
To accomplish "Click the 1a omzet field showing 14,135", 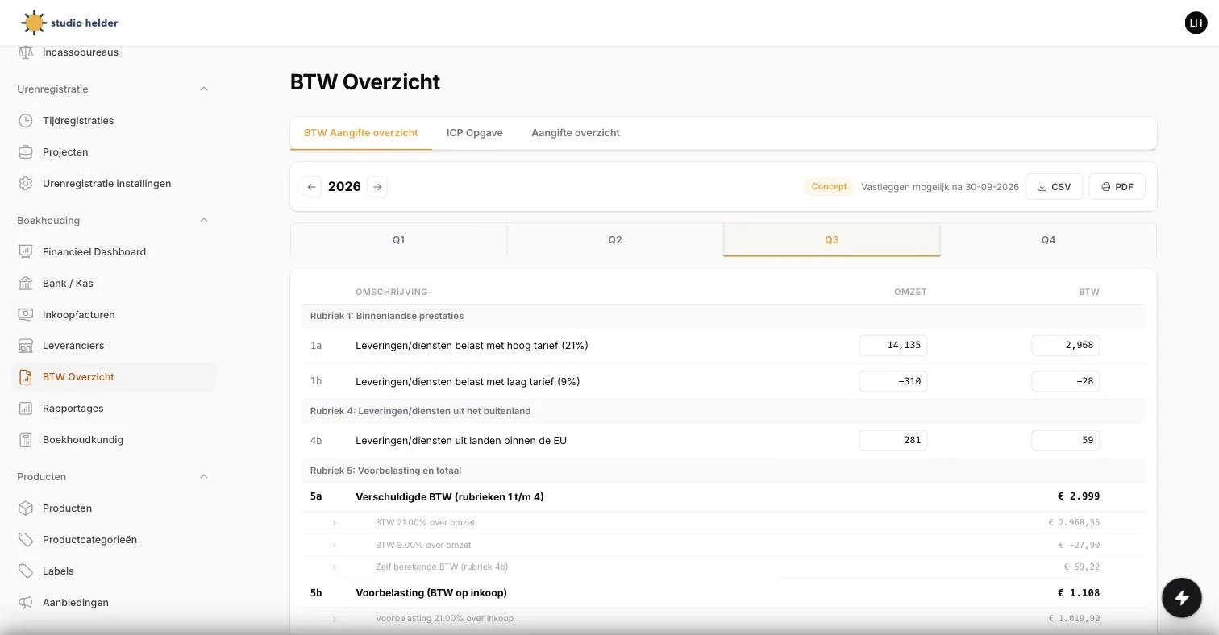I will [x=893, y=346].
